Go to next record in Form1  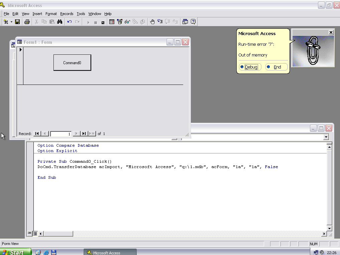pos(76,134)
